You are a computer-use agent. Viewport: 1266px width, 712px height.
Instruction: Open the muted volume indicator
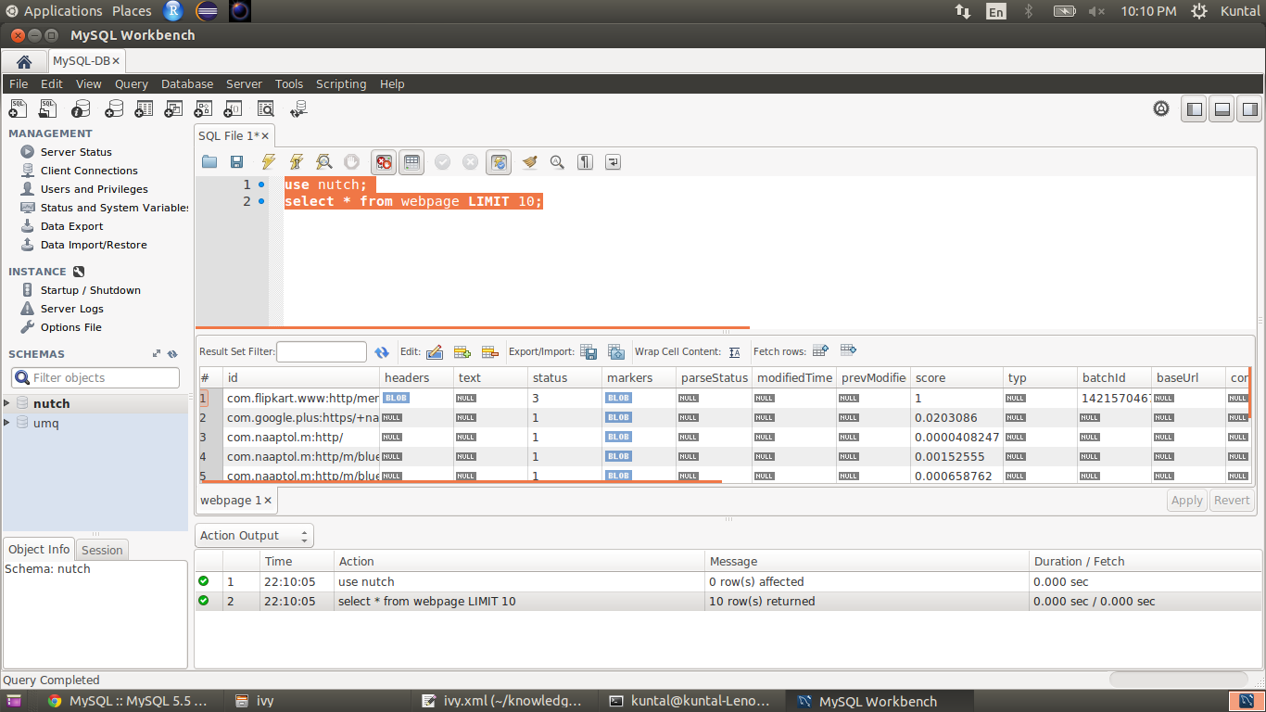pos(1097,11)
